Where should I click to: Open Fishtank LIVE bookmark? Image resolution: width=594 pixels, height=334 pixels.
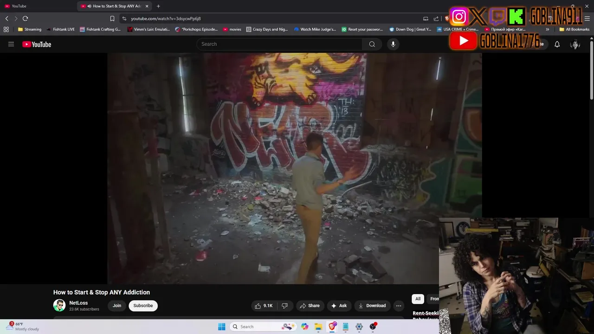(61, 29)
